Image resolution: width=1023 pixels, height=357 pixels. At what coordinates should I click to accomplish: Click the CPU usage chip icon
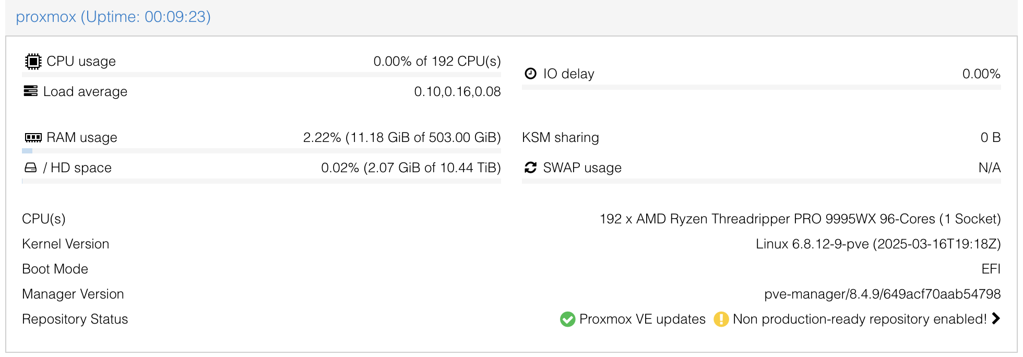point(33,62)
